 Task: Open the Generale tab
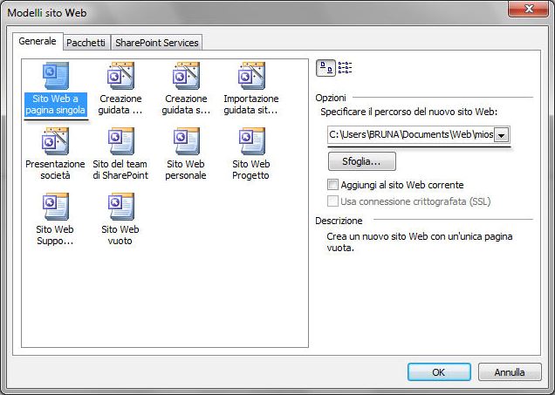click(x=38, y=41)
